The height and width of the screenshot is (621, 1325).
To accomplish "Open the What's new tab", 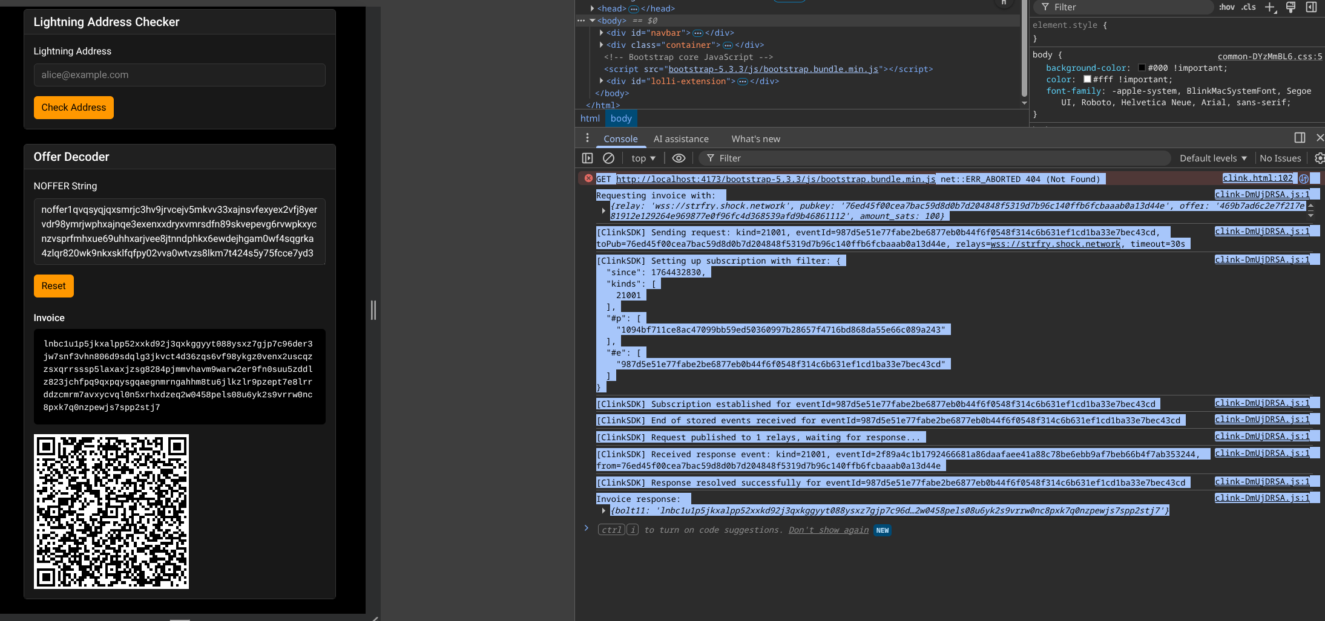I will pos(755,139).
